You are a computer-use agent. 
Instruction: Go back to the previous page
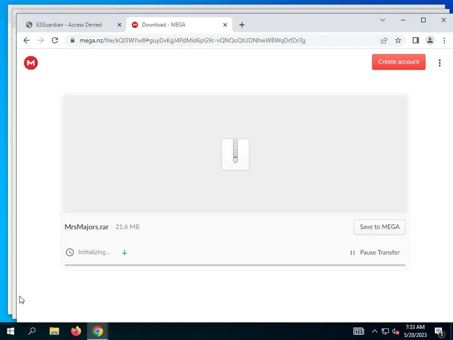(27, 40)
